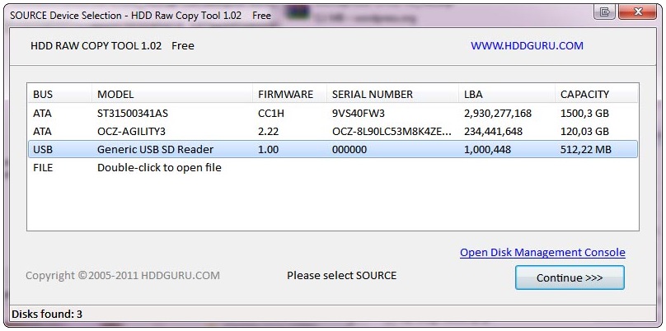The height and width of the screenshot is (331, 666).
Task: Click firmware value 1.00
Action: point(269,149)
